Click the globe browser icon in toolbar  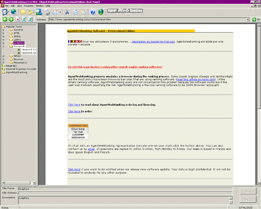(14, 12)
